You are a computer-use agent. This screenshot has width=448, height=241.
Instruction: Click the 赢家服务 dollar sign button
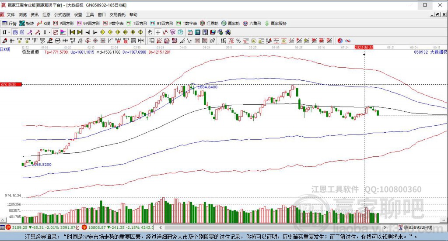[x=276, y=23]
